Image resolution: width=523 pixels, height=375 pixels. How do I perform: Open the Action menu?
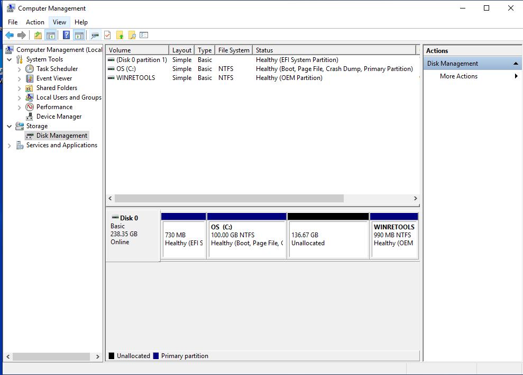pos(35,22)
